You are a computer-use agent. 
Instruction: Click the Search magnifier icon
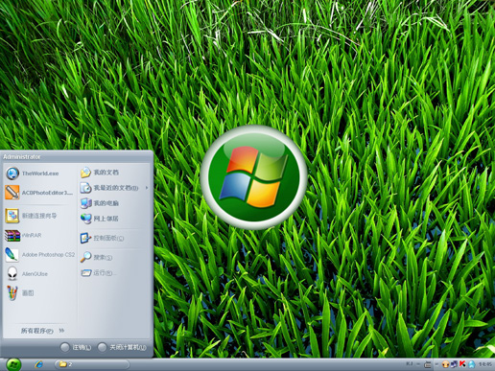pyautogui.click(x=85, y=257)
